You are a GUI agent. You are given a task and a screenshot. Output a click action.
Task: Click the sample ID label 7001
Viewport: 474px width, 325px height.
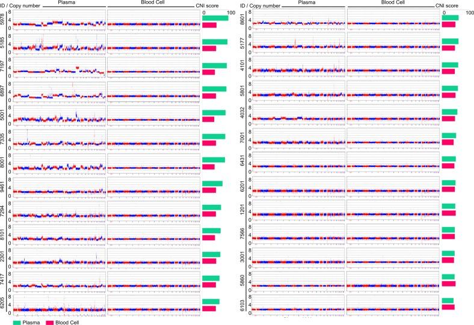(x=242, y=138)
